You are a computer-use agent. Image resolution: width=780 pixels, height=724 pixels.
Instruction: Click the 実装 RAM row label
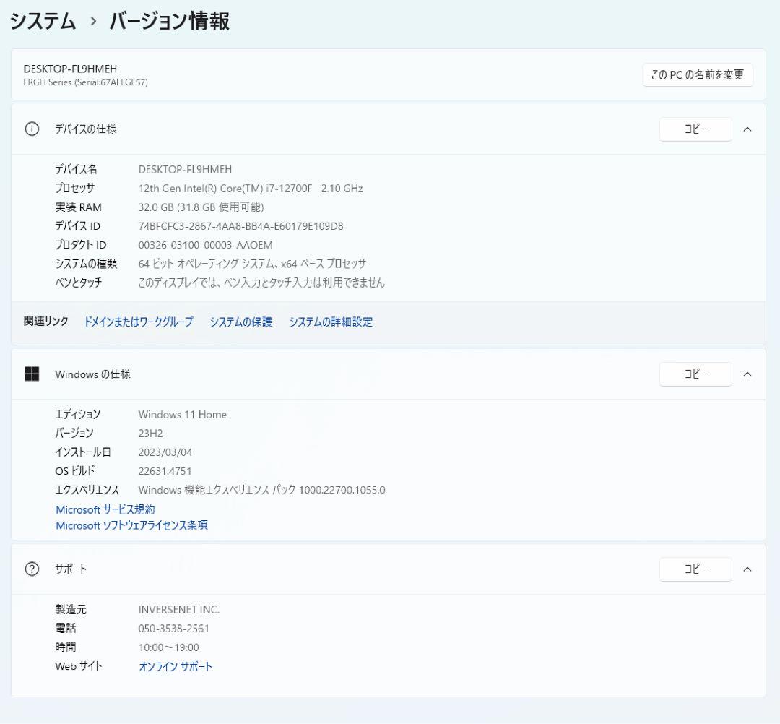coord(78,207)
